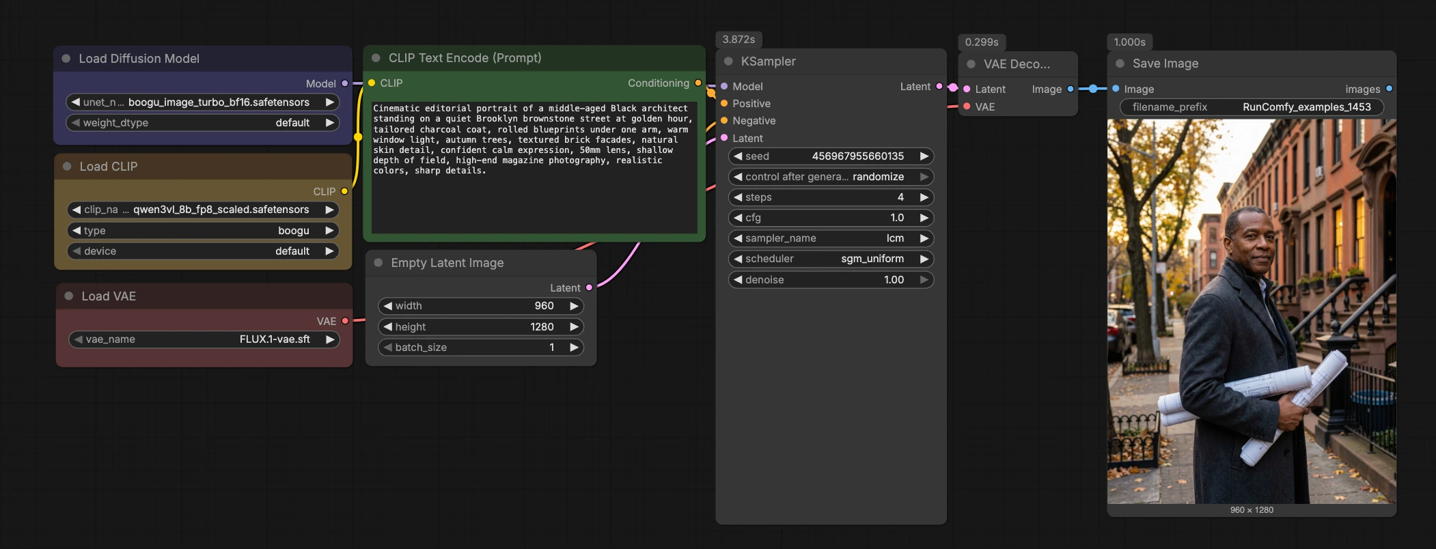Click the Conditioning output socket
This screenshot has width=1436, height=549.
click(698, 83)
